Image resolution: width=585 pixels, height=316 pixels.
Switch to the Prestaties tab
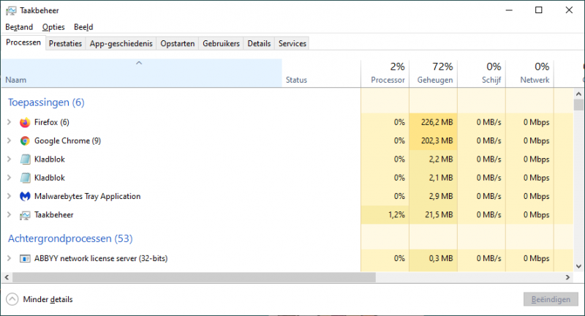coord(65,44)
